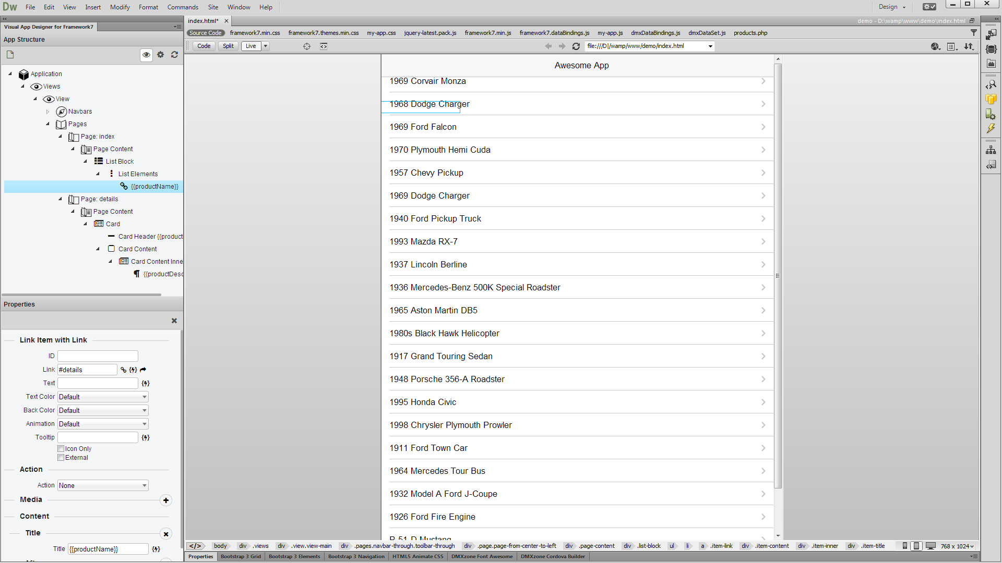Click the Live view button

[x=251, y=46]
